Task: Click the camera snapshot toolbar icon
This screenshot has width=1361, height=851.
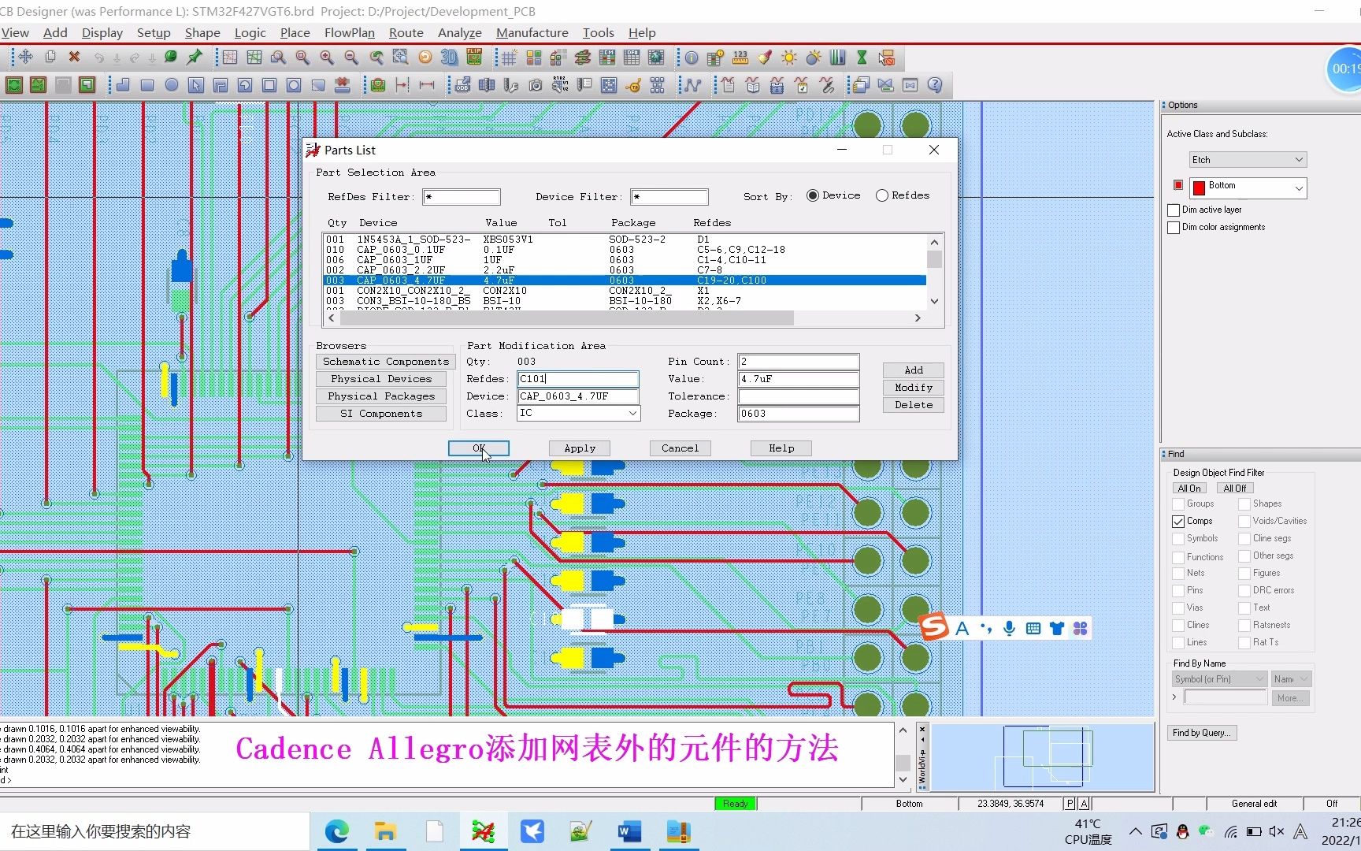Action: coord(536,85)
